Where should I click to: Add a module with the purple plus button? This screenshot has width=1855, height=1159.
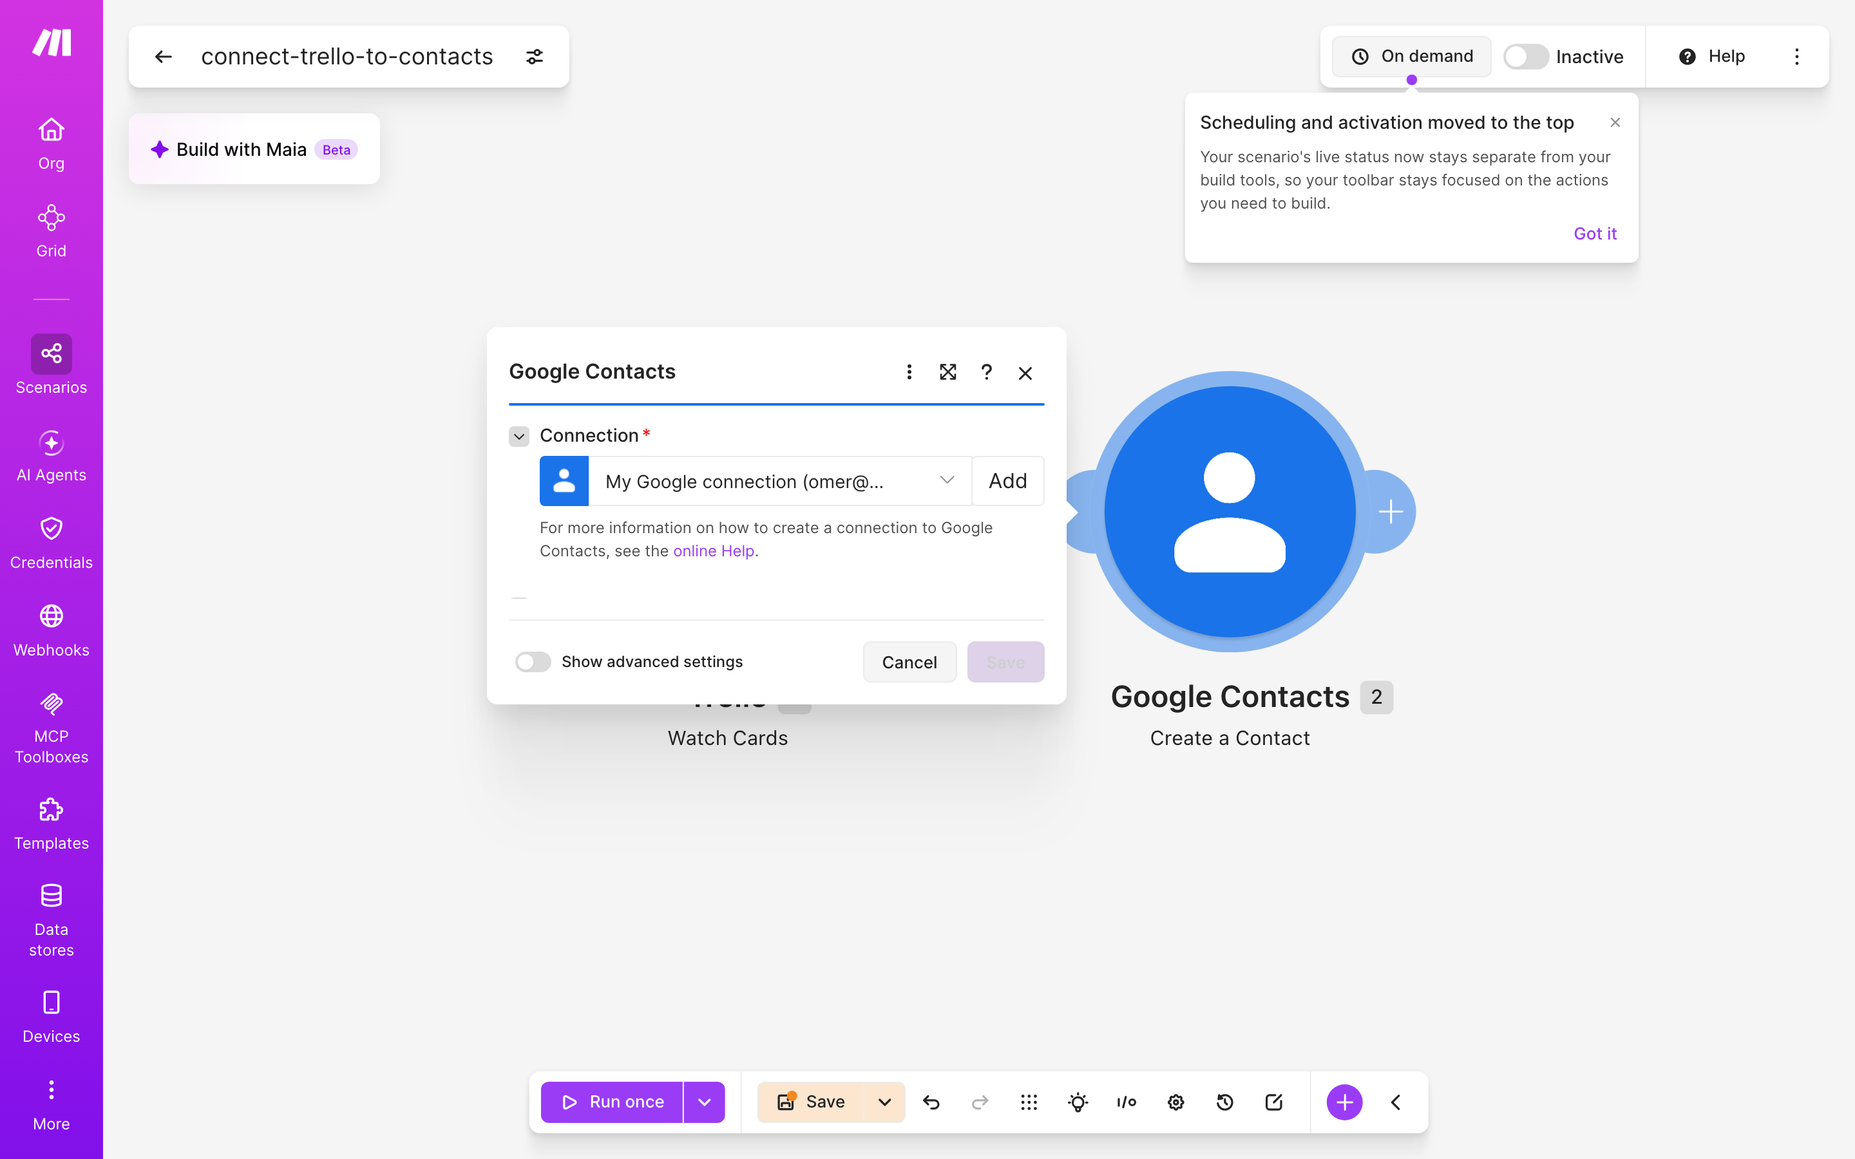pyautogui.click(x=1344, y=1102)
